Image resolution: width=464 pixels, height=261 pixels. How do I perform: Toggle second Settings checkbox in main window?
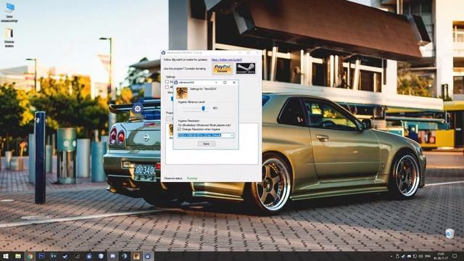pyautogui.click(x=167, y=87)
